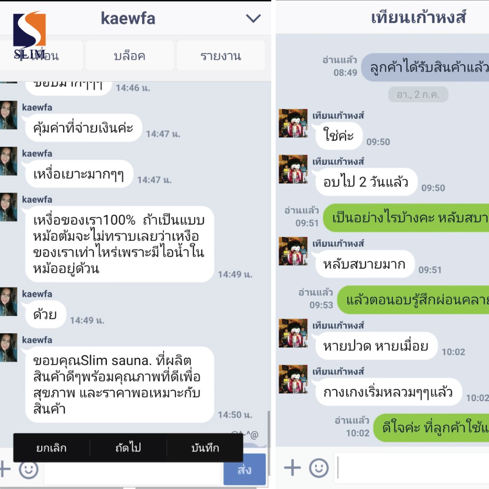Open เทียนเก้าหงส์ avatar beside ใช่ค่ะ message
This screenshot has width=489, height=489.
[x=293, y=123]
